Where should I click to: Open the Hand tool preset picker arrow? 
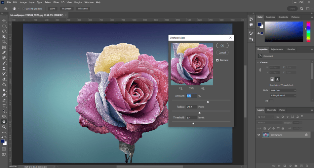tap(19, 9)
